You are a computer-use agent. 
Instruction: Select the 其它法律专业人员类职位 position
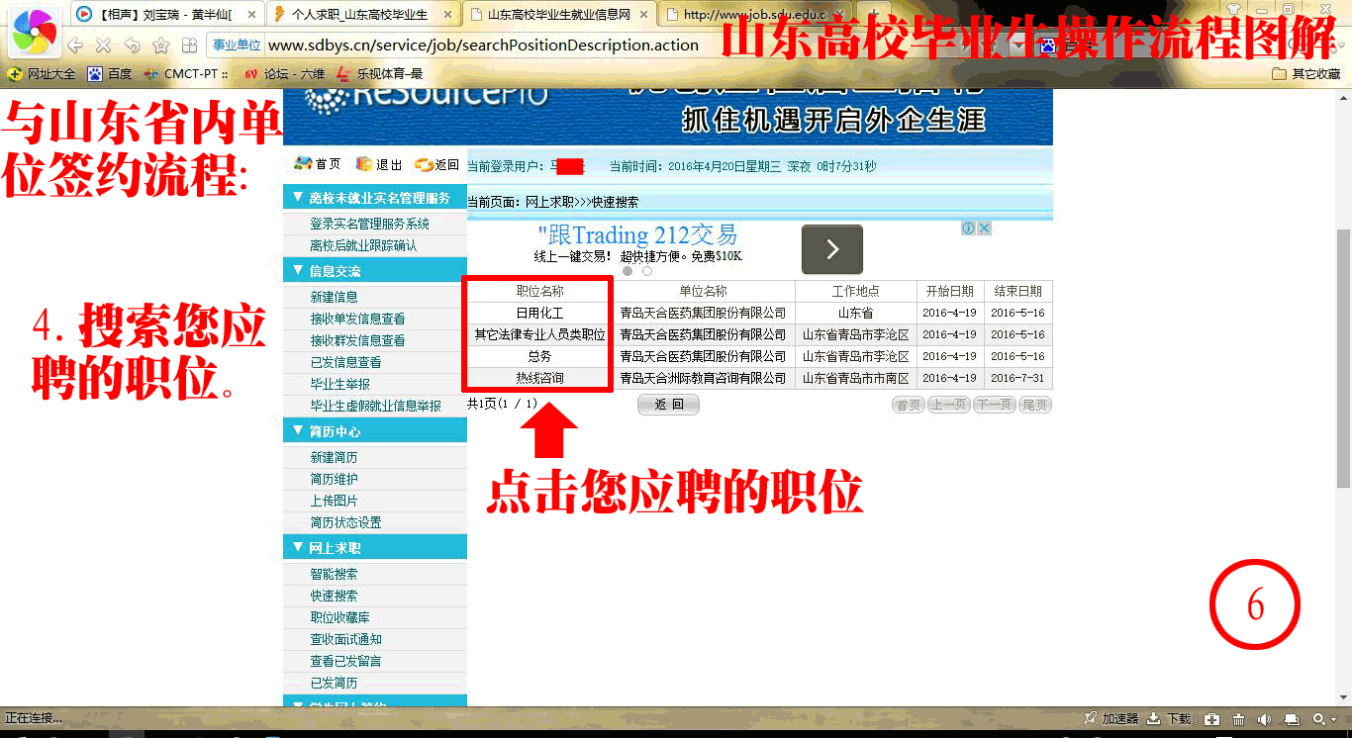pyautogui.click(x=539, y=334)
